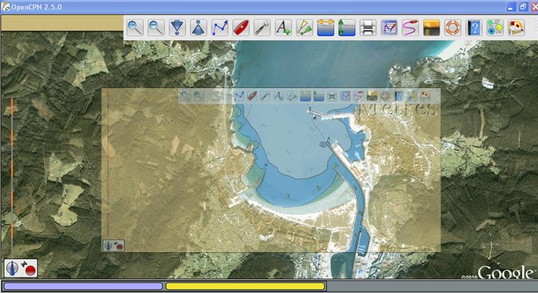
Task: Select the blue chart bar segment
Action: click(x=83, y=286)
